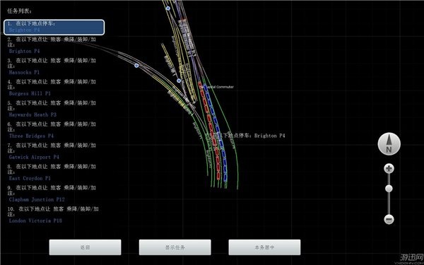Zoom in with the plus button
Screen dimensions: 424x265
pos(389,169)
